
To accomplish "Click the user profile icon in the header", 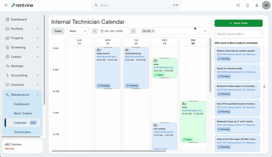I will (257, 5).
